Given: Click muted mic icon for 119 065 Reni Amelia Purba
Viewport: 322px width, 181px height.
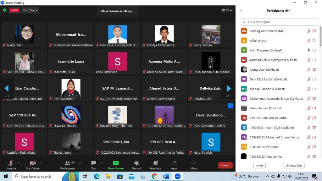Looking at the screenshot, I should tap(309, 118).
